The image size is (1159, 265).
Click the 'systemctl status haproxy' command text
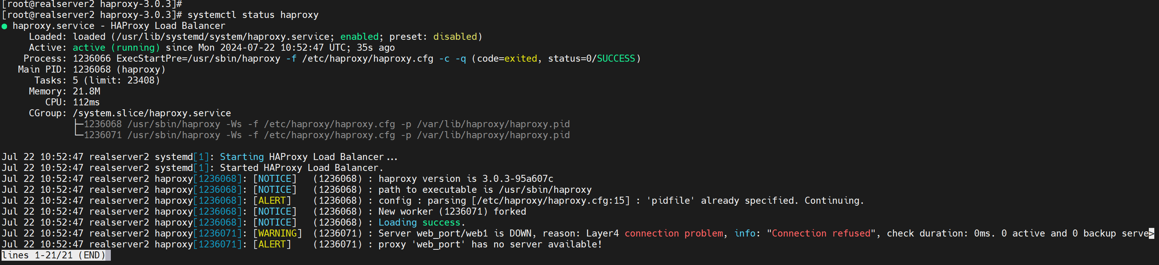(252, 15)
